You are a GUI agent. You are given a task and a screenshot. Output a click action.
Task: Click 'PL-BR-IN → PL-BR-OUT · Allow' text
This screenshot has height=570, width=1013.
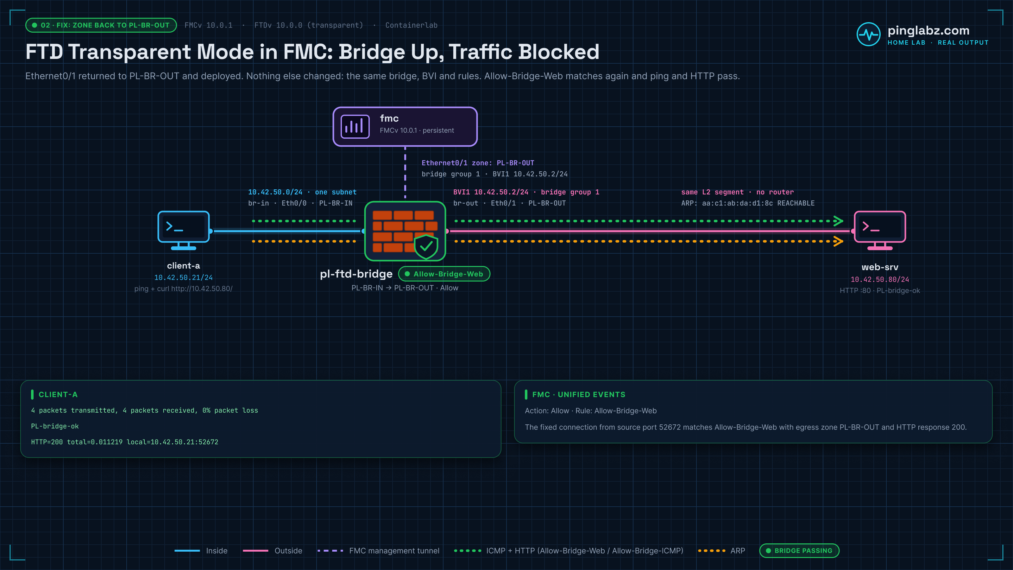pyautogui.click(x=405, y=288)
